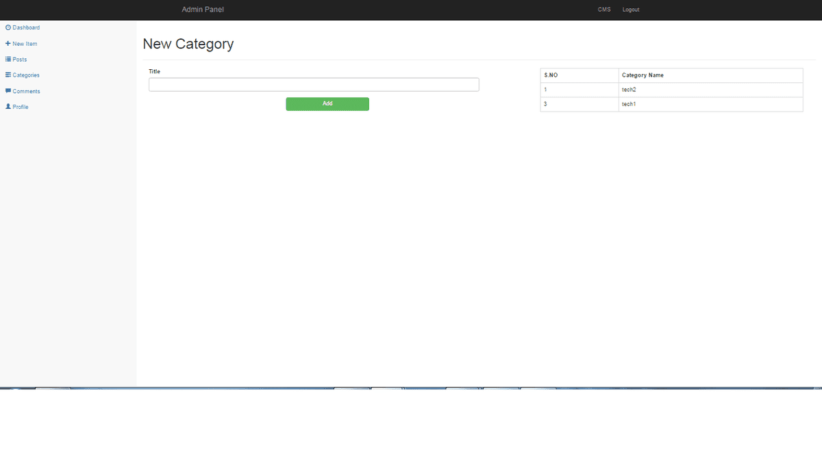Click the plus icon beside New Item
Screen dimensions: 822x467
click(8, 43)
